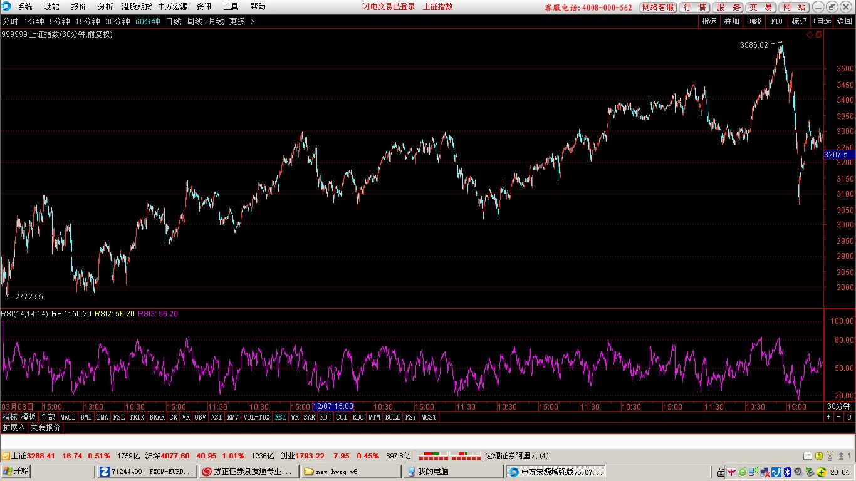856x481 pixels.
Task: Switch to the 15分钟 period
Action: click(88, 21)
